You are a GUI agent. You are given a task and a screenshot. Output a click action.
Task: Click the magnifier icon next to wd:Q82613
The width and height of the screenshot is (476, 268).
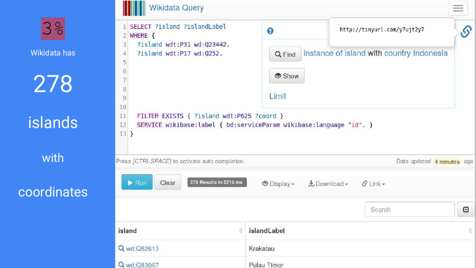click(x=121, y=248)
